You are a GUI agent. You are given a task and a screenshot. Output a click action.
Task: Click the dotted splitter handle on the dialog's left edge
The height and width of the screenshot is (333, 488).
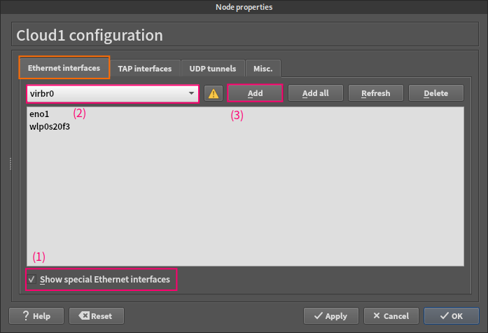[11, 164]
